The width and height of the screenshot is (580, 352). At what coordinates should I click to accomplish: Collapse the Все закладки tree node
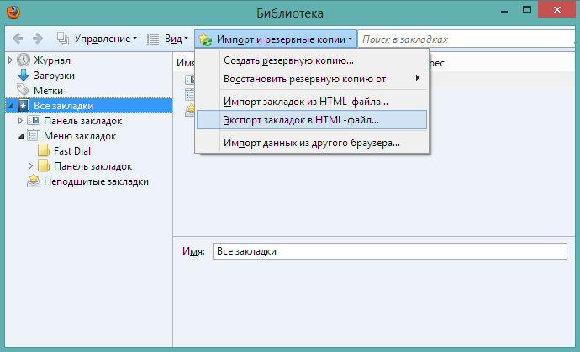[x=11, y=106]
